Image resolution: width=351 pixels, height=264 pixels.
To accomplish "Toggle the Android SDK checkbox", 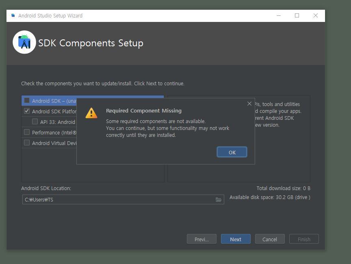I will (x=27, y=100).
